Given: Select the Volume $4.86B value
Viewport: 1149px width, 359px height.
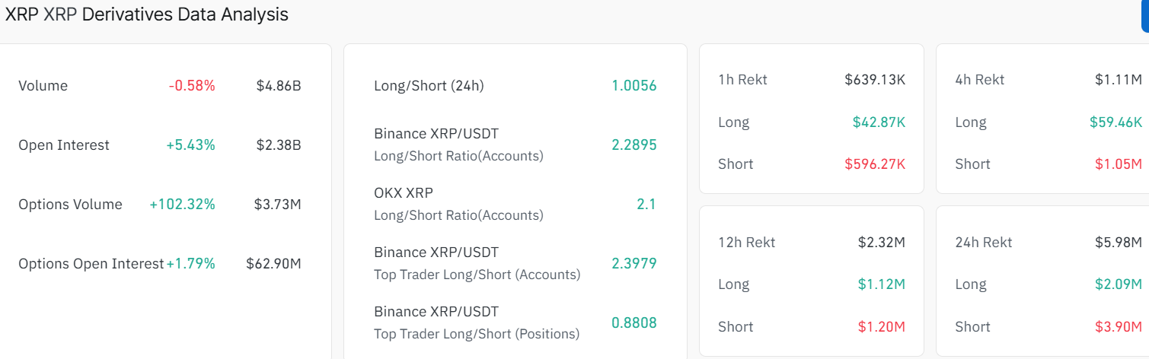Looking at the screenshot, I should pyautogui.click(x=279, y=86).
